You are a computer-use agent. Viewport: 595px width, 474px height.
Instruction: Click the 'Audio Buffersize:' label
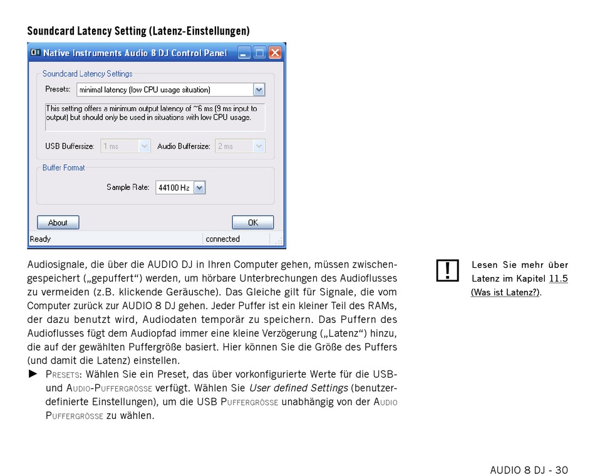184,146
